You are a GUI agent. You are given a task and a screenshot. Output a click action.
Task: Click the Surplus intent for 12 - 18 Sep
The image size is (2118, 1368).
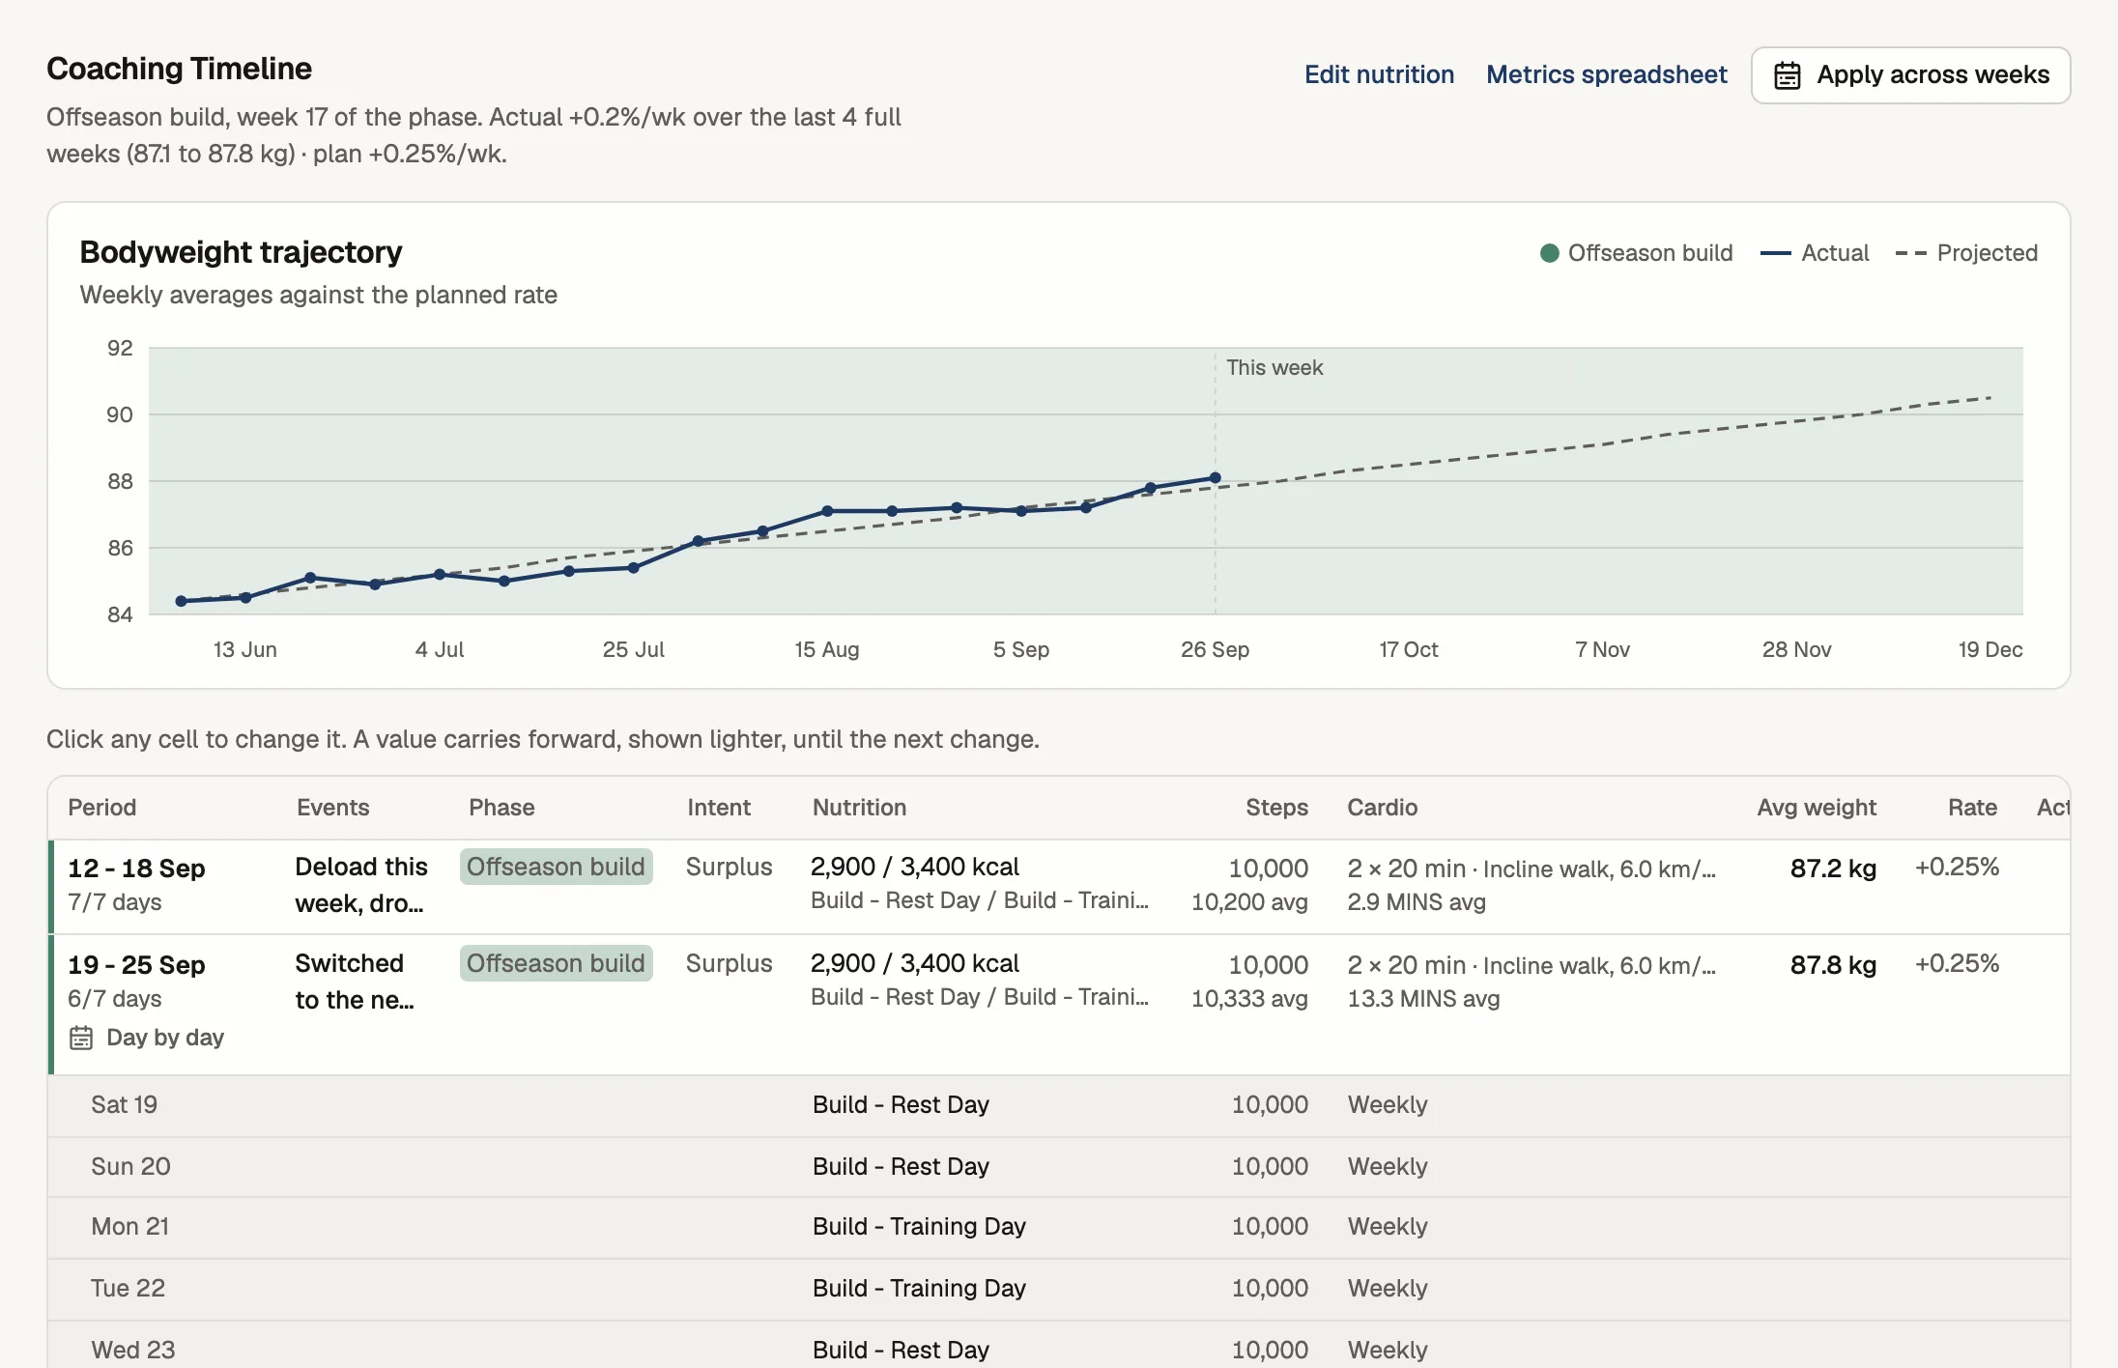tap(729, 867)
